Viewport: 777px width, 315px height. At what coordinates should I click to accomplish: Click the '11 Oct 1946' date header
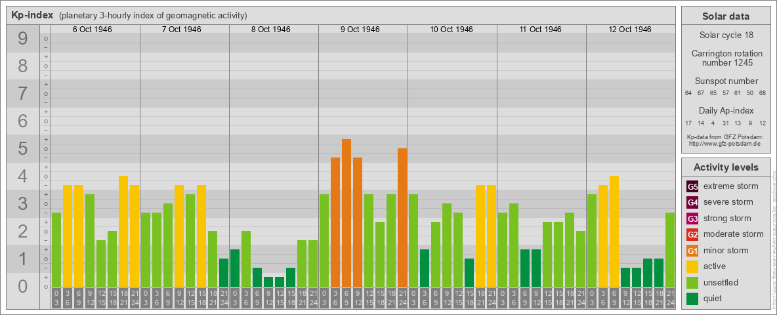(x=541, y=30)
